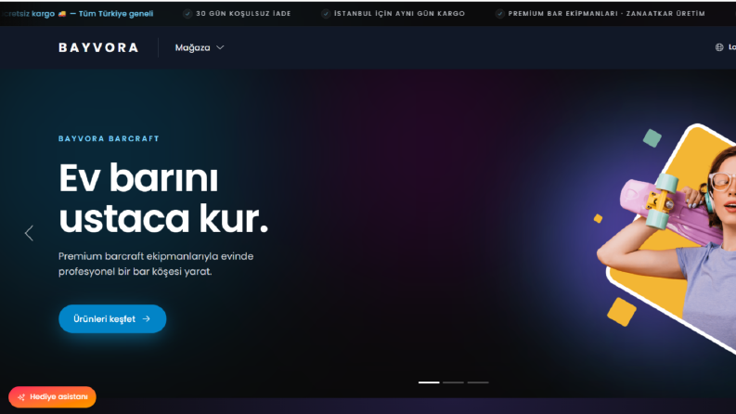Click the checkmark icon beside İSTANBUL İÇİN AYNI GÜN
The width and height of the screenshot is (736, 414).
[325, 14]
